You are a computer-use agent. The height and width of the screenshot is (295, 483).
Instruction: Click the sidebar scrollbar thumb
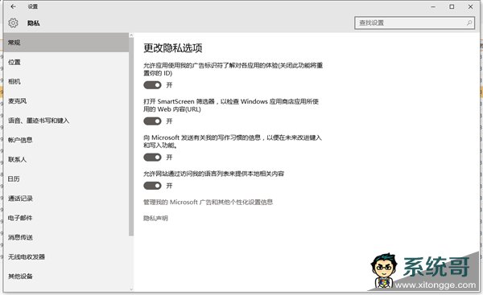(x=131, y=137)
